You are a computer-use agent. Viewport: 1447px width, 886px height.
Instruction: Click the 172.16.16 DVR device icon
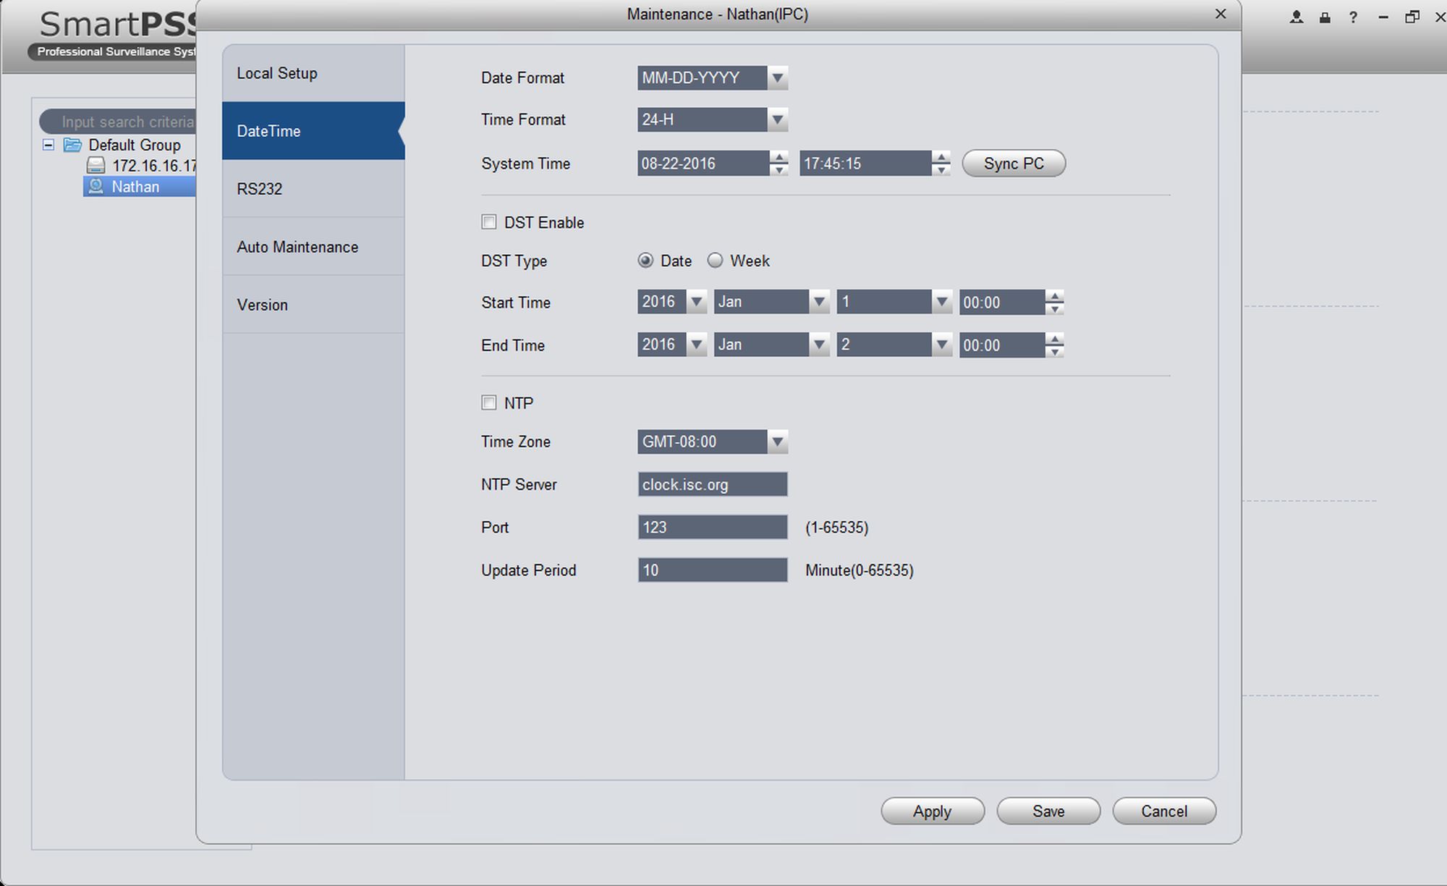pyautogui.click(x=96, y=166)
